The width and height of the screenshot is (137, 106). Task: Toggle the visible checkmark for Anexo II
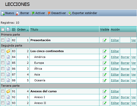point(104,103)
